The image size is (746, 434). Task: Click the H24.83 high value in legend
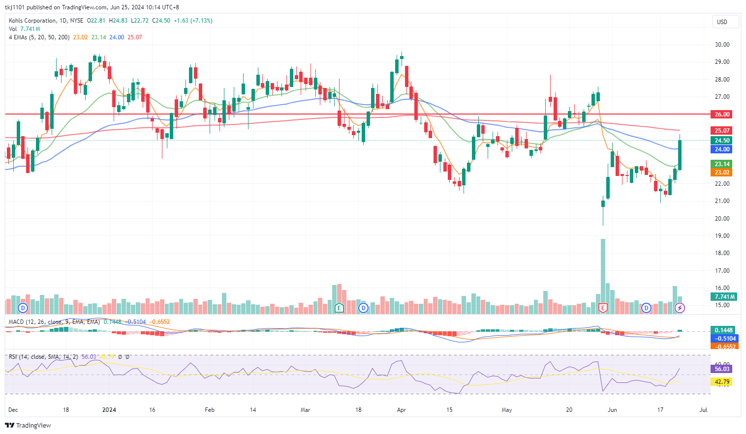(118, 21)
